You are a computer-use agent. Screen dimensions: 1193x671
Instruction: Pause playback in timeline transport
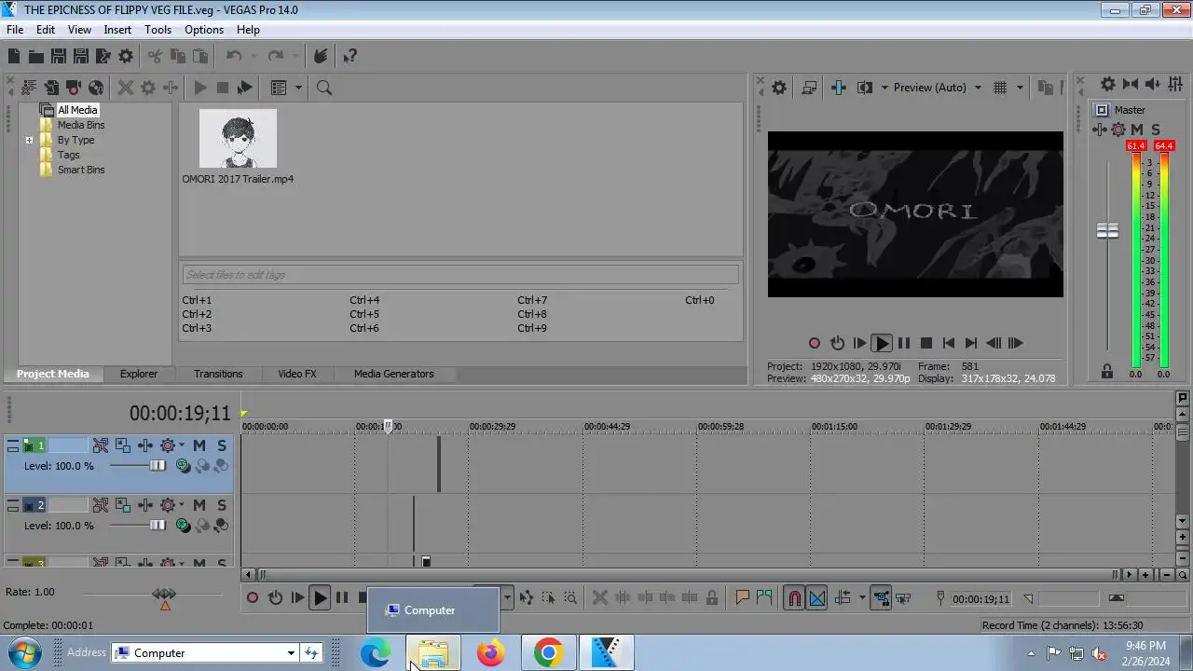pyautogui.click(x=342, y=598)
